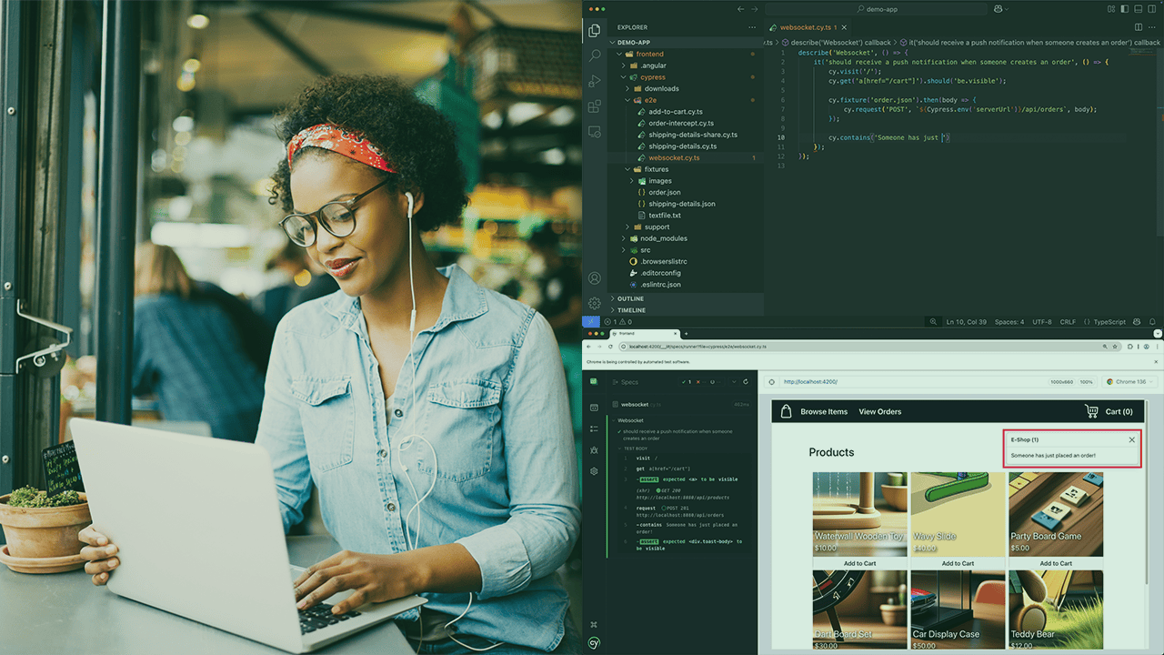Add Waterwall Wooden Toy to cart
This screenshot has height=655, width=1164.
coord(859,563)
